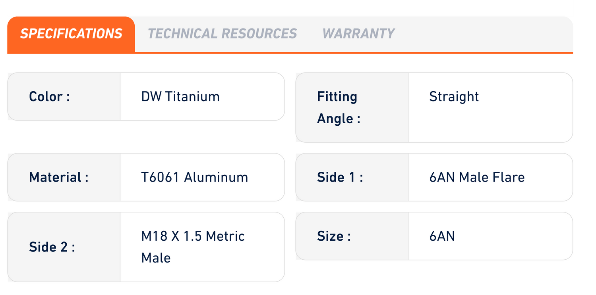Open the Specifications tab
Screen dimensions: 596x295
click(x=71, y=34)
